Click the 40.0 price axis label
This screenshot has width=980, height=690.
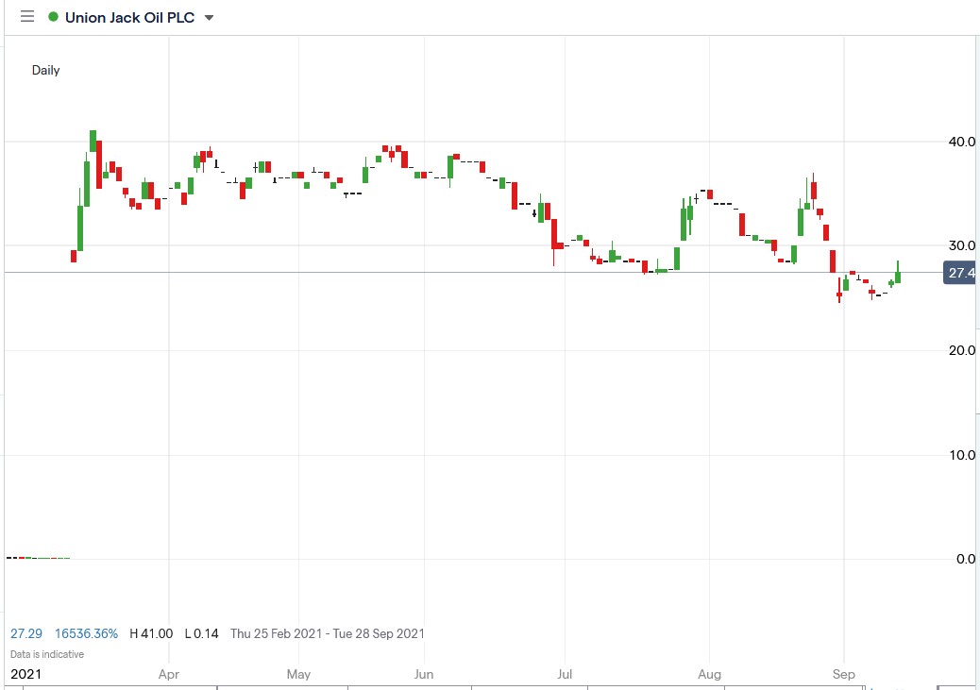point(962,142)
